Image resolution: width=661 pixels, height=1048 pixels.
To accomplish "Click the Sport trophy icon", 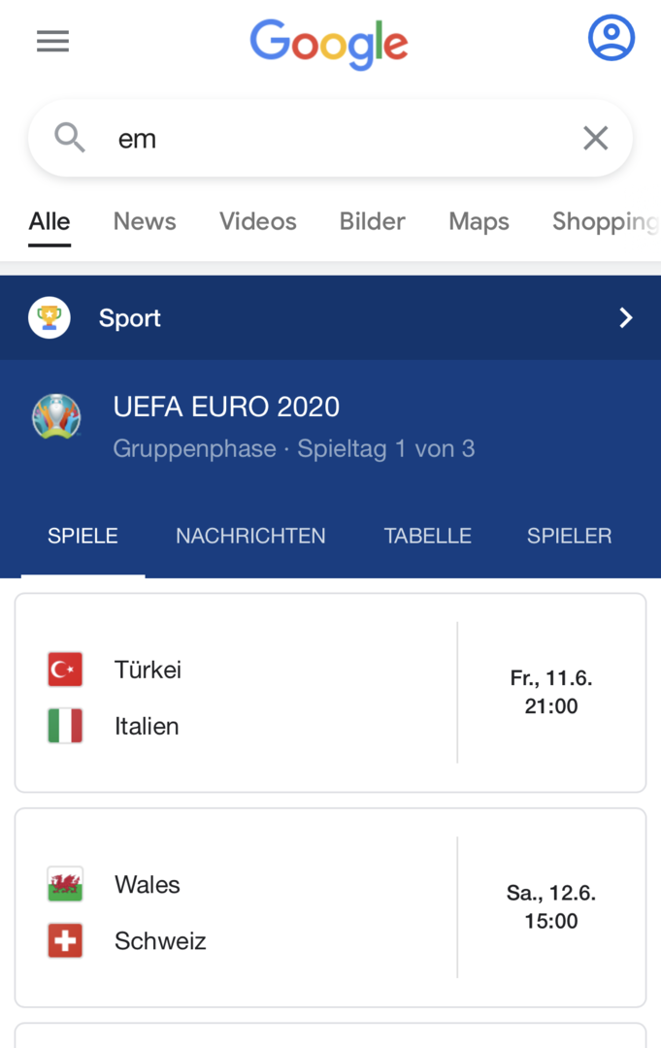I will pos(50,317).
